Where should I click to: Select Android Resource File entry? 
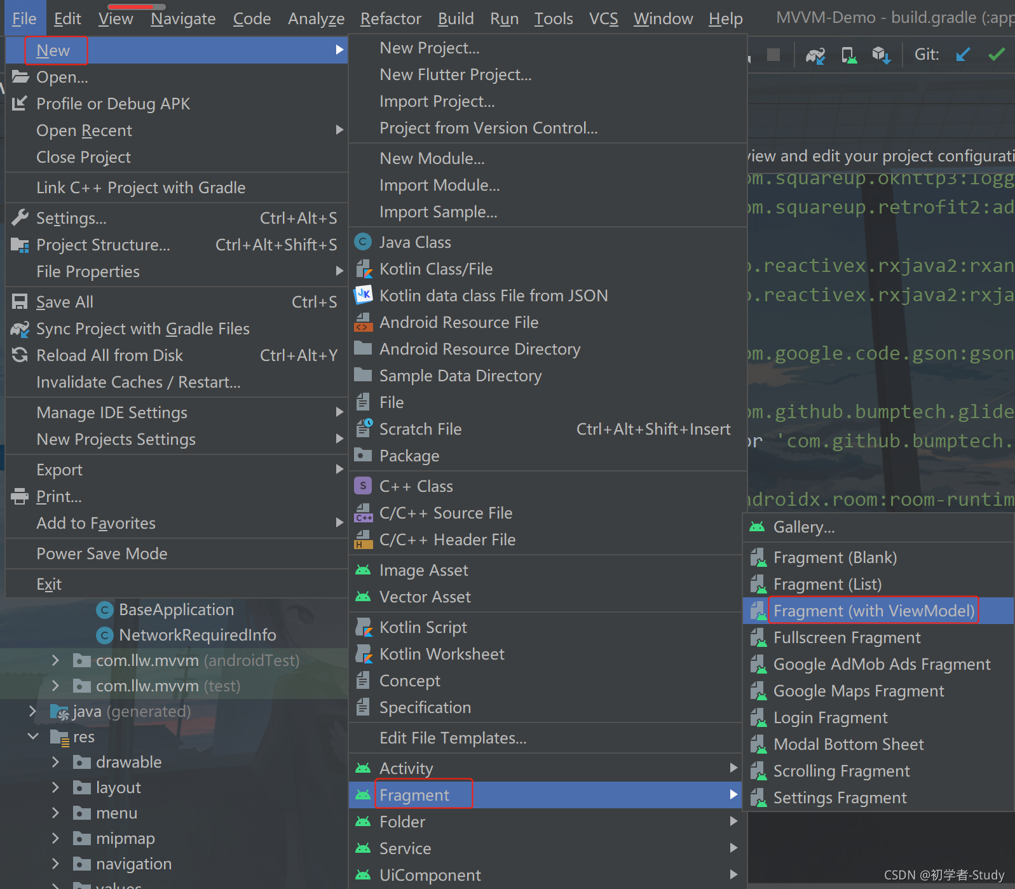point(548,322)
